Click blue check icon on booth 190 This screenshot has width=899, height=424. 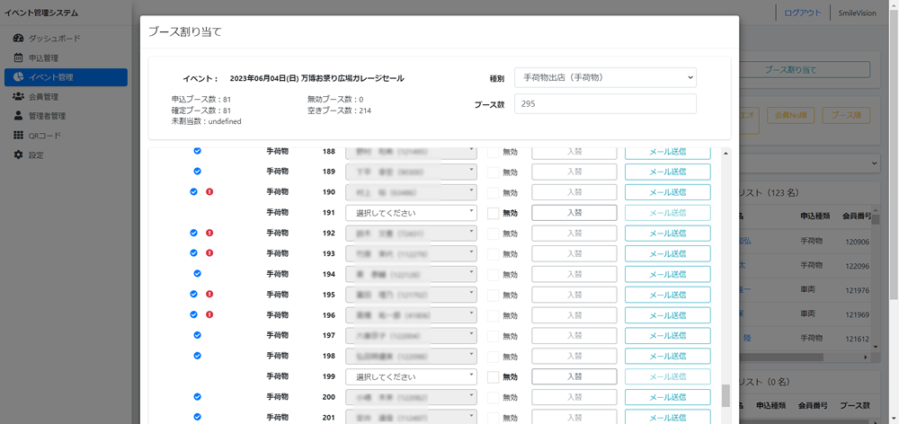[194, 191]
